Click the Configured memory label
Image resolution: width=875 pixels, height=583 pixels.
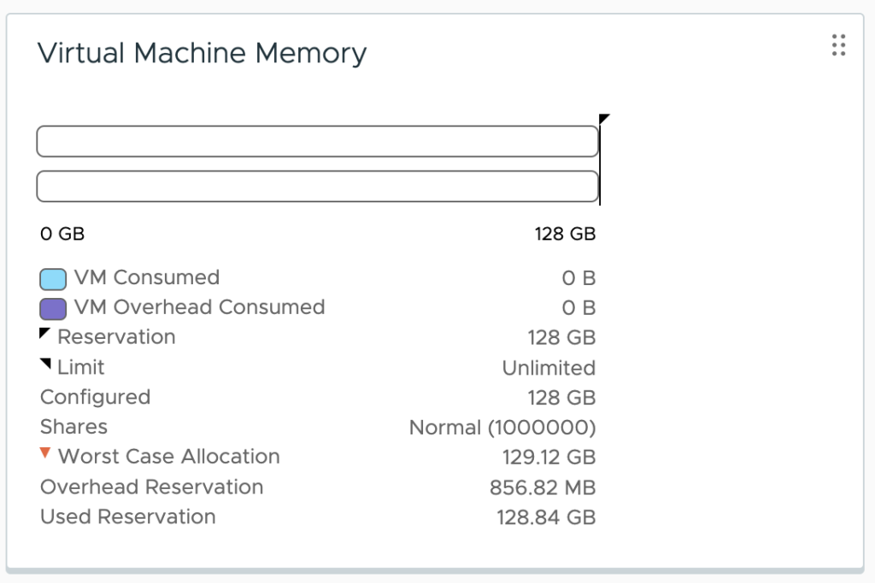coord(95,398)
